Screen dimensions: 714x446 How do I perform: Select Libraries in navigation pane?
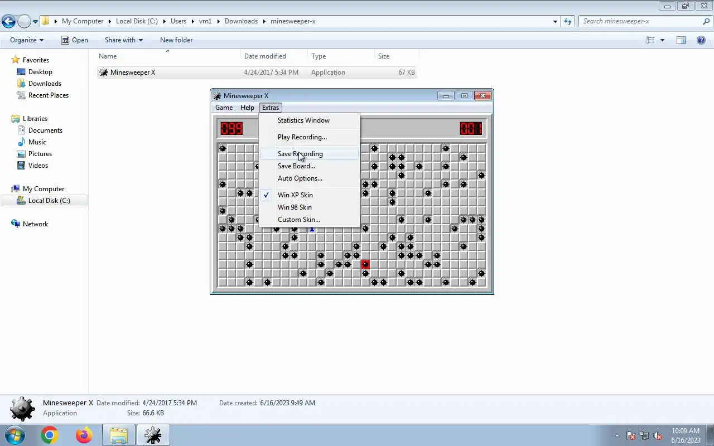pos(35,119)
